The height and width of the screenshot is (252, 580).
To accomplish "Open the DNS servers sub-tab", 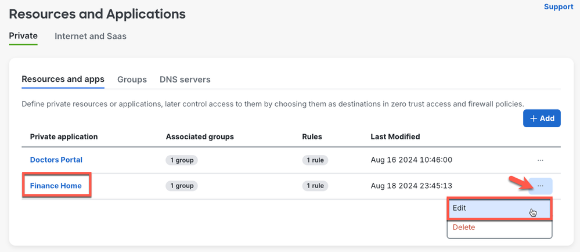I will [x=185, y=80].
